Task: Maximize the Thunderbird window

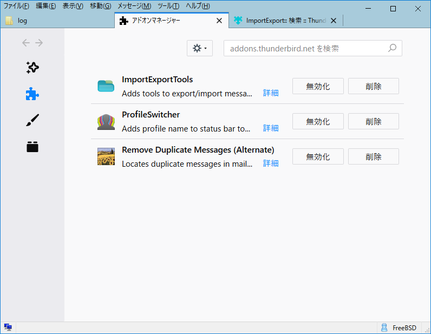Action: 393,9
